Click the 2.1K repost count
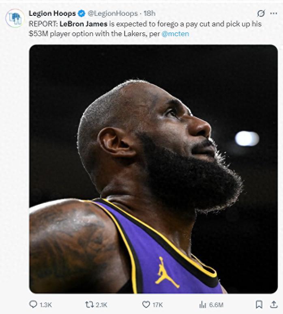This screenshot has height=314, width=283. tap(102, 305)
